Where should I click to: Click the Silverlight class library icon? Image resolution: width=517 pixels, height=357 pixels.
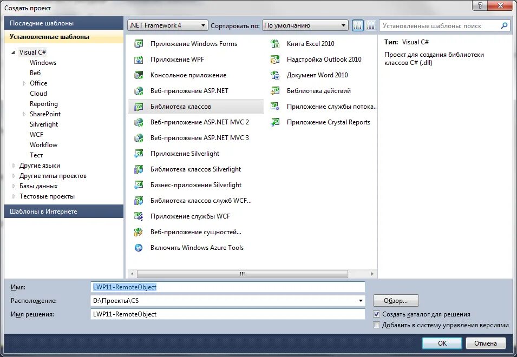click(x=139, y=169)
